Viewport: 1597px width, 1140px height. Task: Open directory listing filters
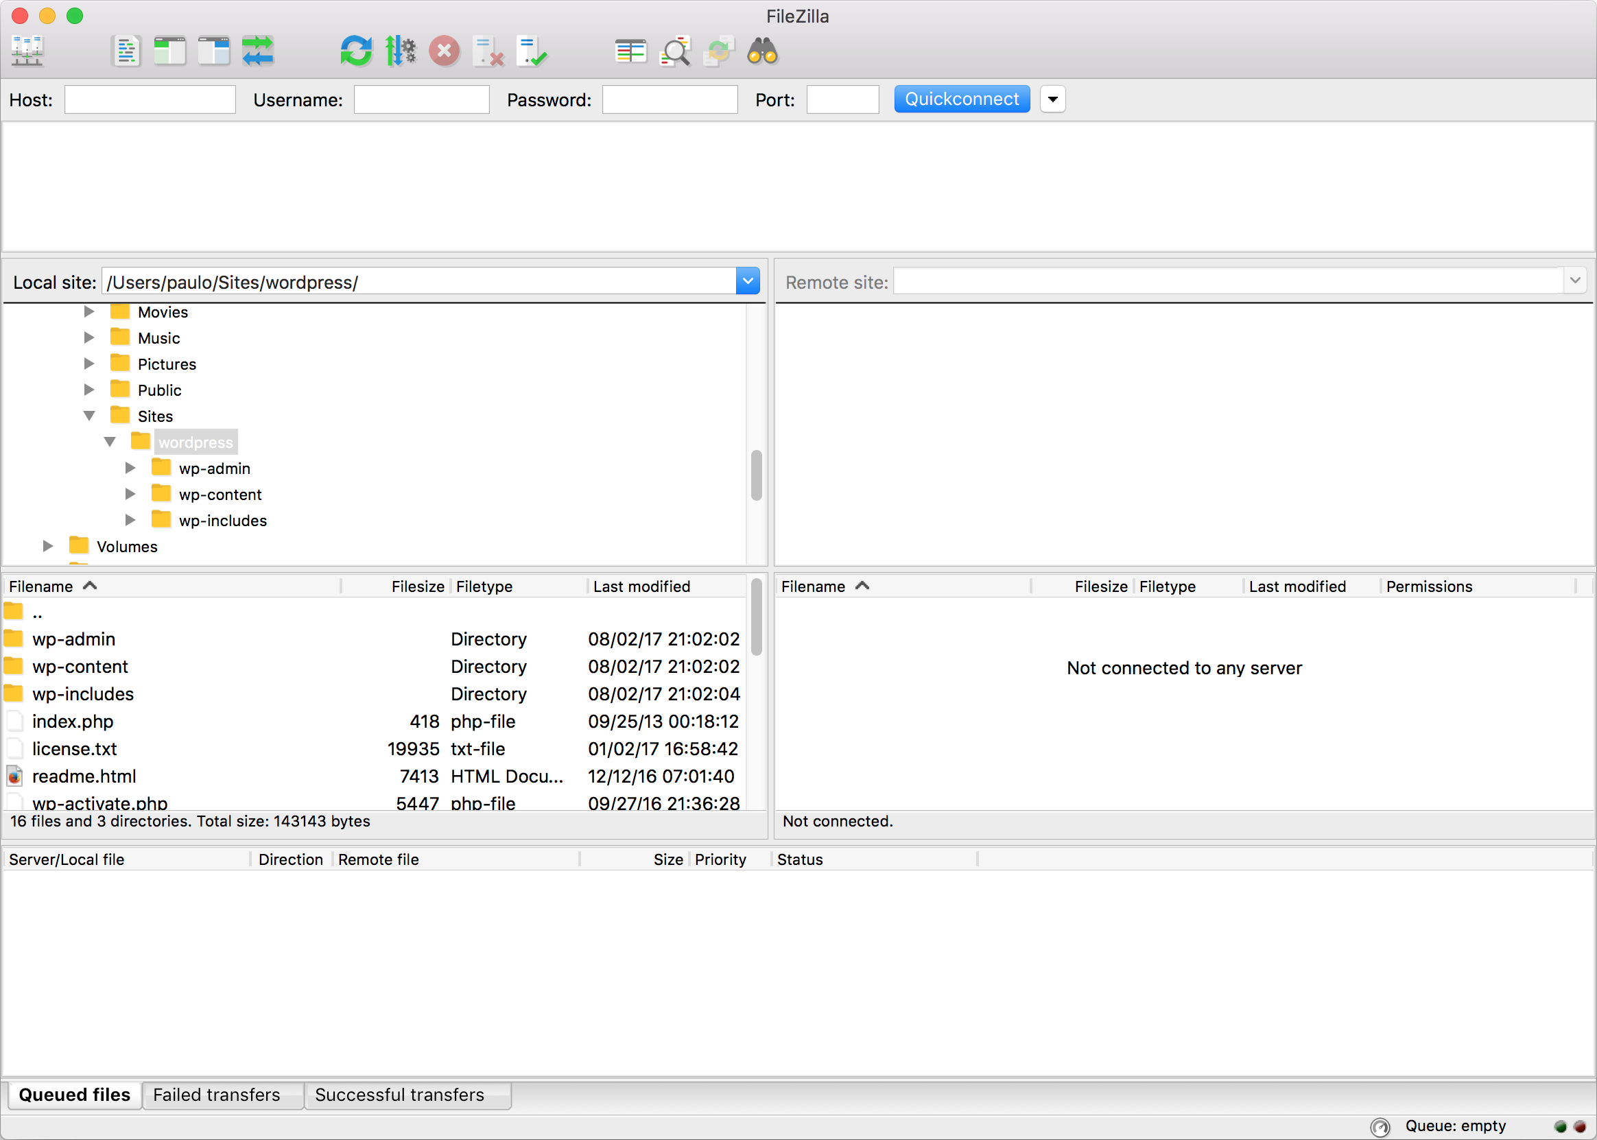click(674, 51)
